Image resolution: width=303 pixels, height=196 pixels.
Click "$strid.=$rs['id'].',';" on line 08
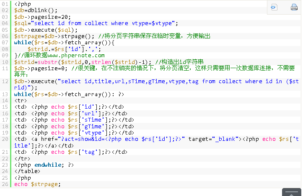click(x=64, y=49)
